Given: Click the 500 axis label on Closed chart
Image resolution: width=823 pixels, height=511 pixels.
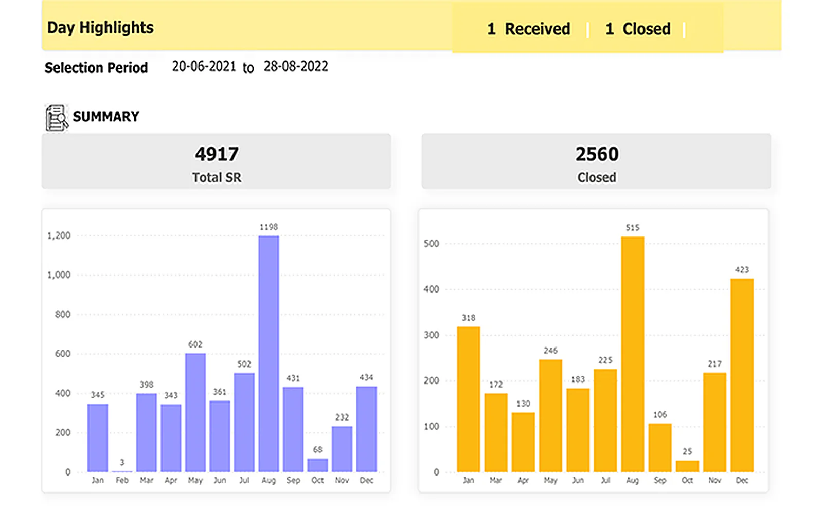Looking at the screenshot, I should (432, 244).
